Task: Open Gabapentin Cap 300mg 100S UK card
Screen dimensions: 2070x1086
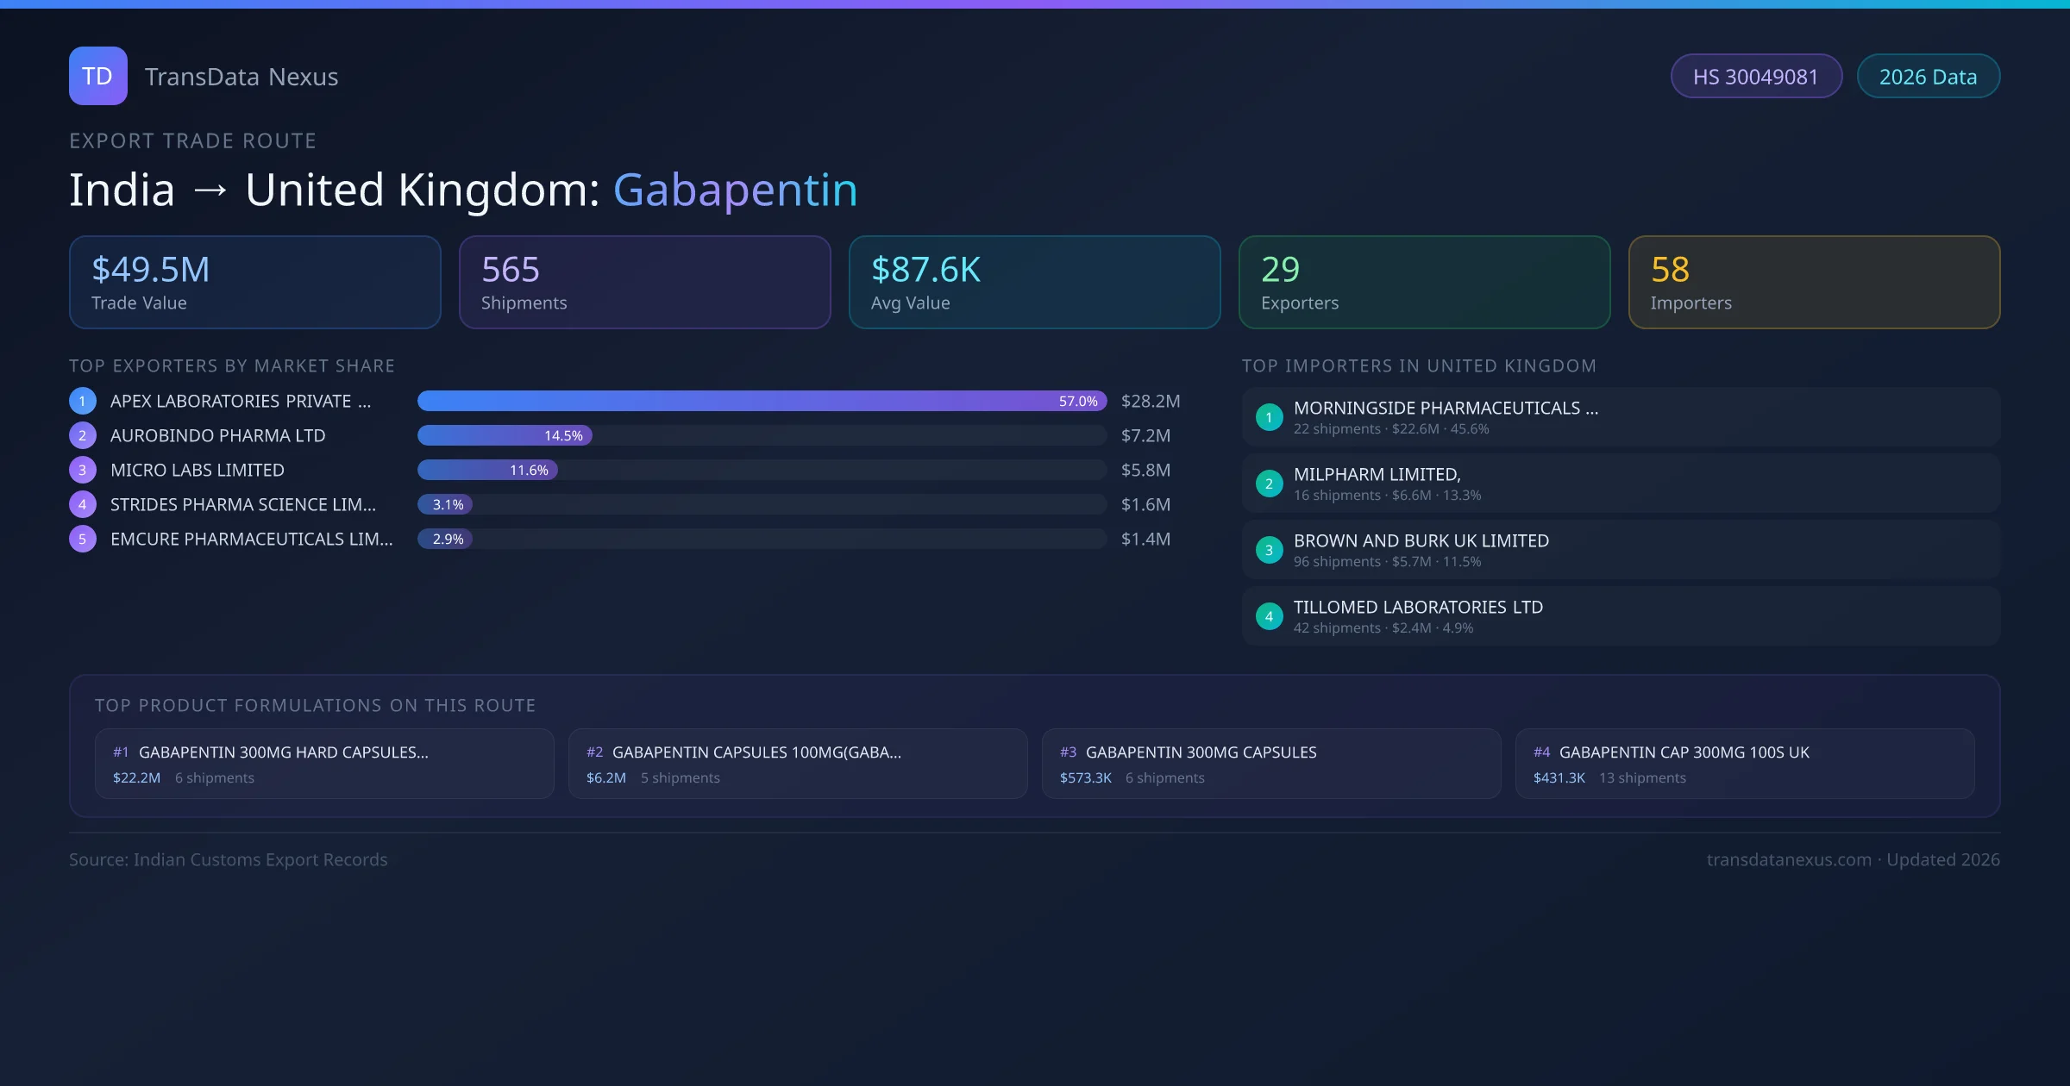Action: tap(1744, 764)
